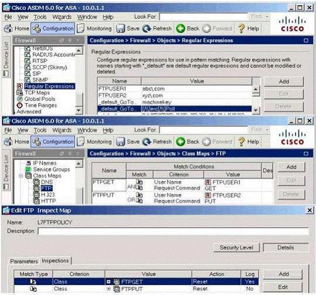
Task: Click the Name column header of the regular expressions table
Action: tap(120, 81)
